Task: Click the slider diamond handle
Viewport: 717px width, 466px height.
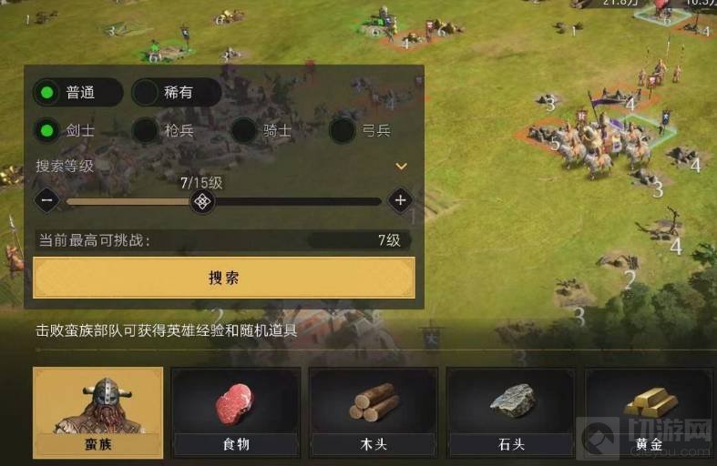Action: click(202, 201)
